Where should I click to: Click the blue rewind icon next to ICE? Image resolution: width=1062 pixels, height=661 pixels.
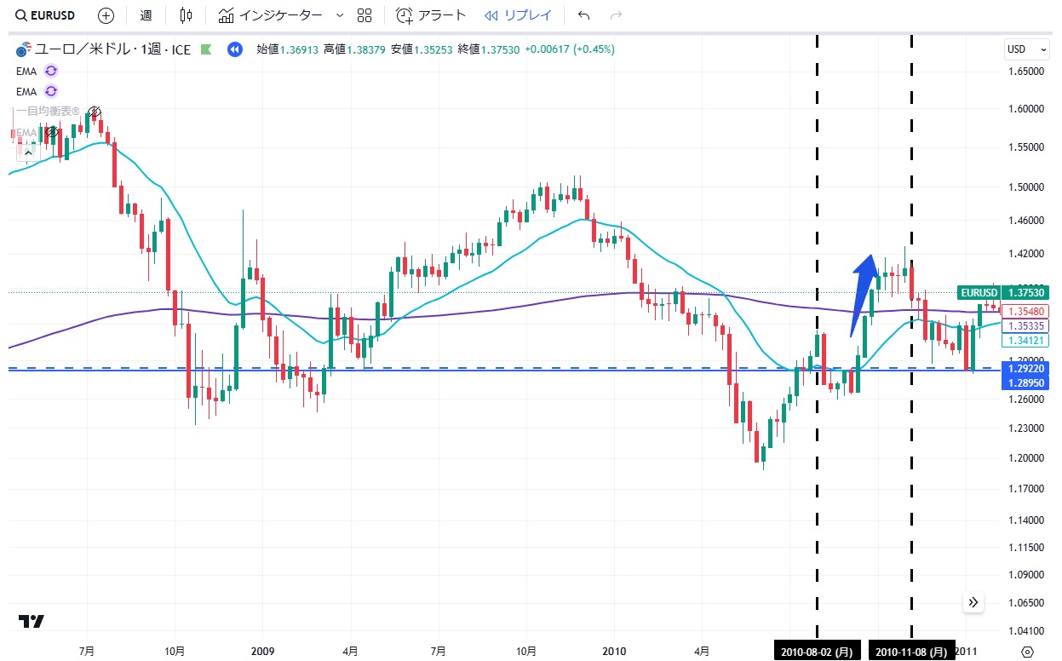(234, 49)
